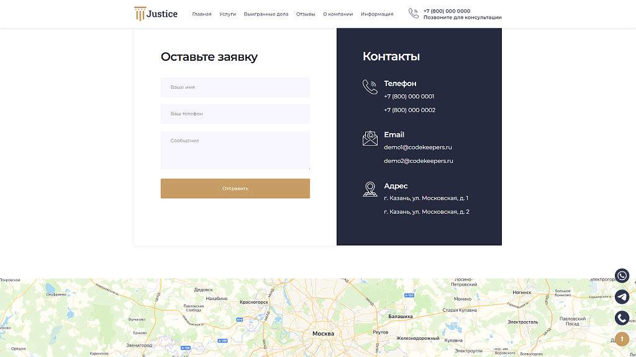Call the +7 (800) 000 0001 number
Image resolution: width=636 pixels, height=357 pixels.
pos(409,96)
